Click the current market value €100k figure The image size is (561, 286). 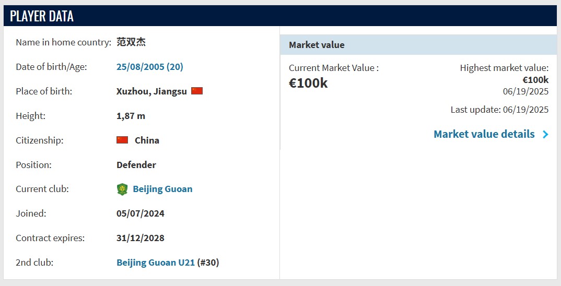point(308,83)
